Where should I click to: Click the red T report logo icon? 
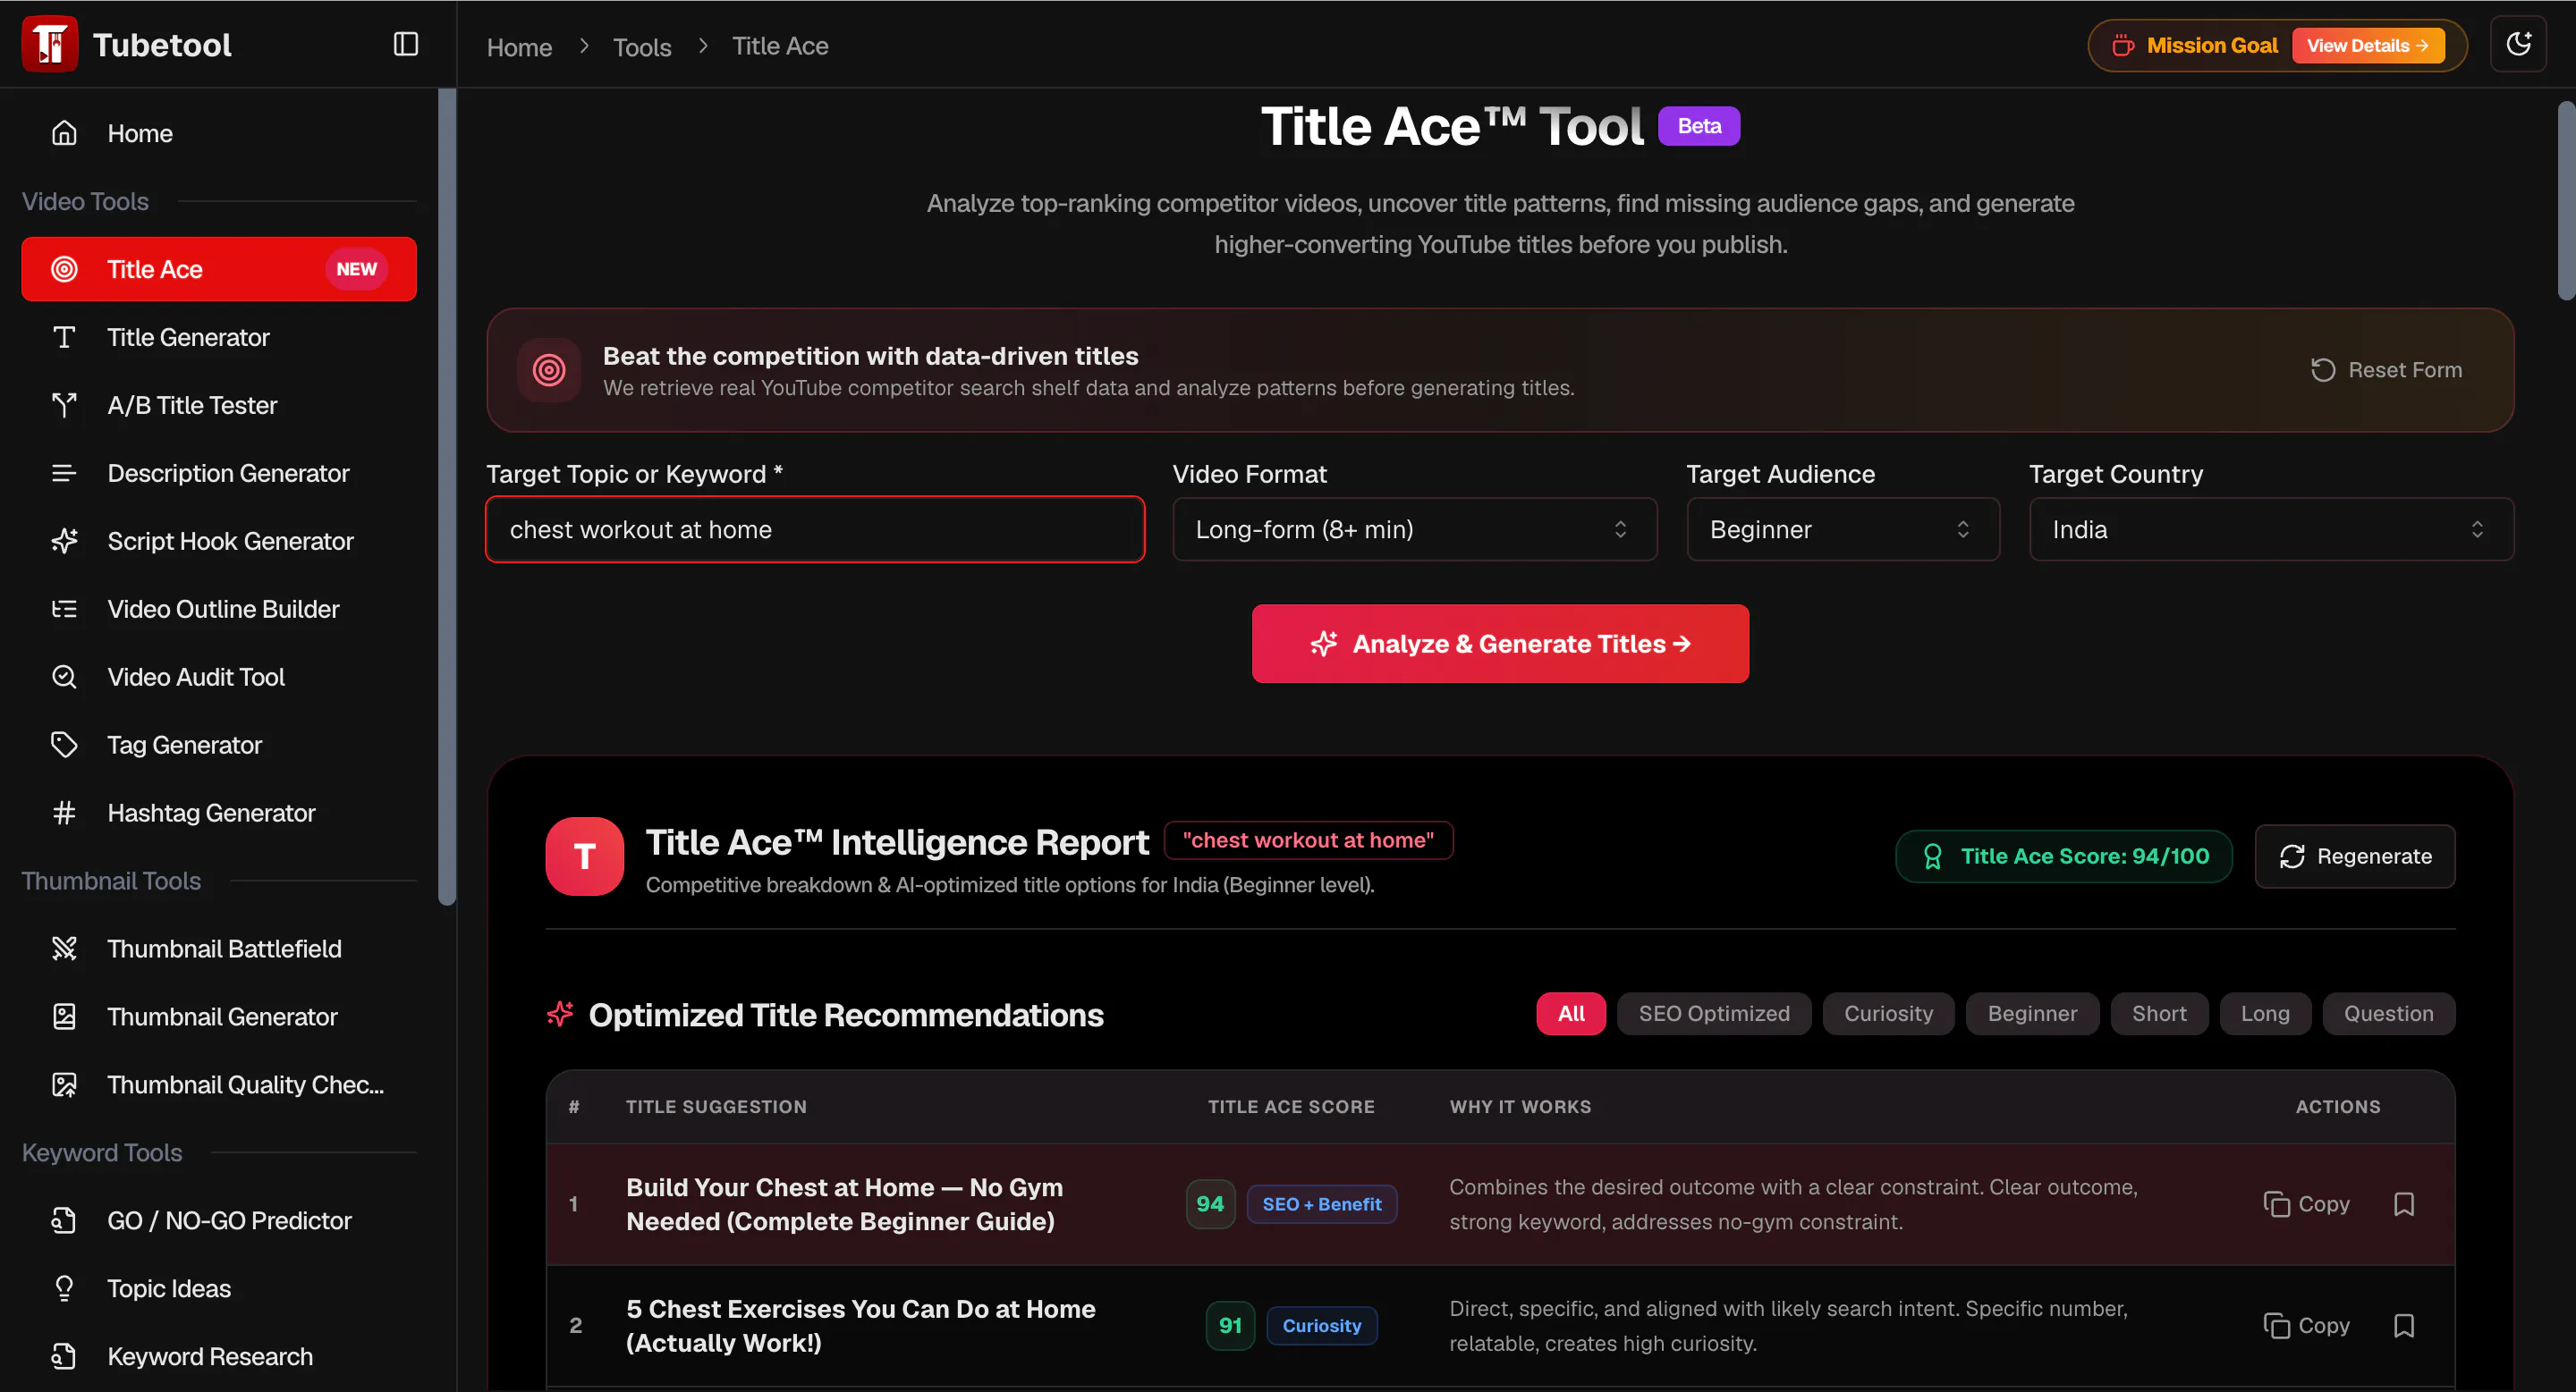click(585, 856)
